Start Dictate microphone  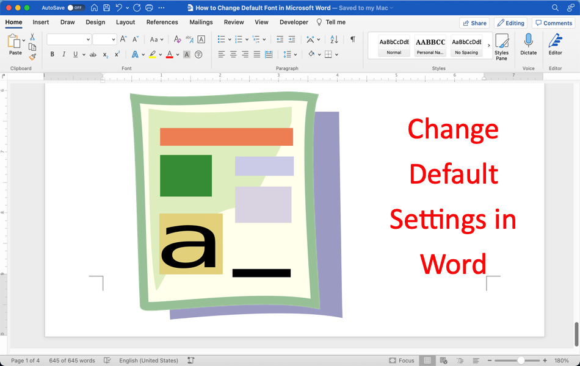pos(529,45)
